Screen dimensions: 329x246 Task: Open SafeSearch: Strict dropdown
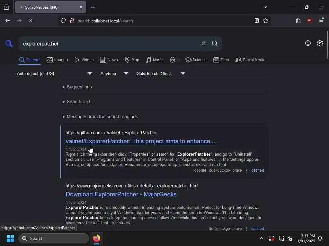click(x=161, y=73)
